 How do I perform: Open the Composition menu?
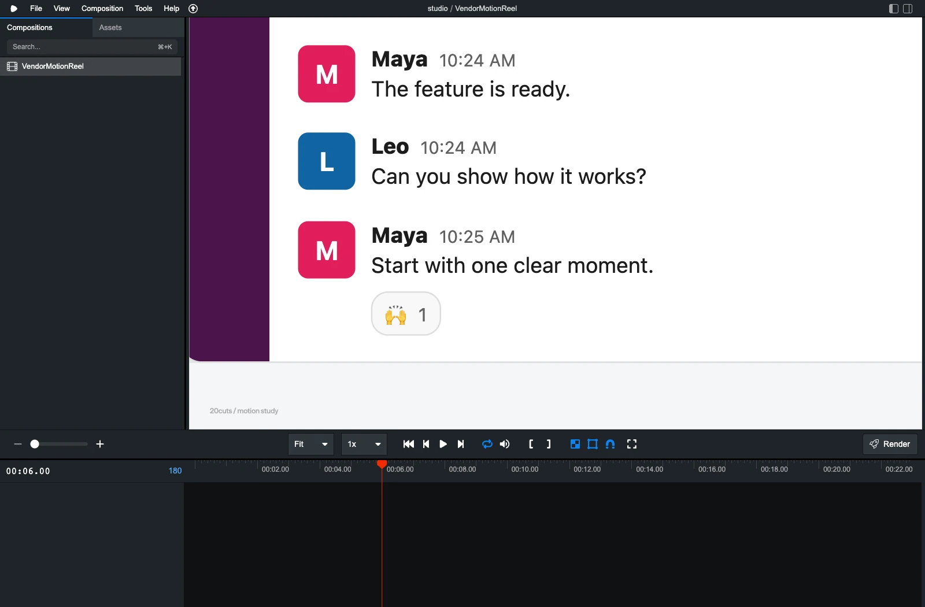coord(102,8)
